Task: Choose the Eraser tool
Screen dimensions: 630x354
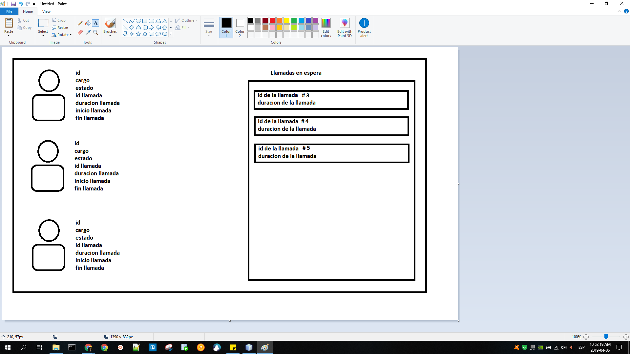Action: (80, 32)
